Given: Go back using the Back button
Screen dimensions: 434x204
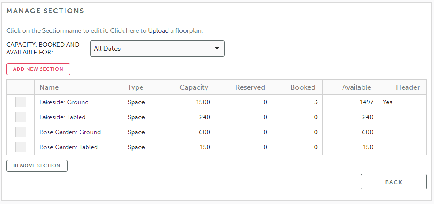Looking at the screenshot, I should [x=393, y=182].
